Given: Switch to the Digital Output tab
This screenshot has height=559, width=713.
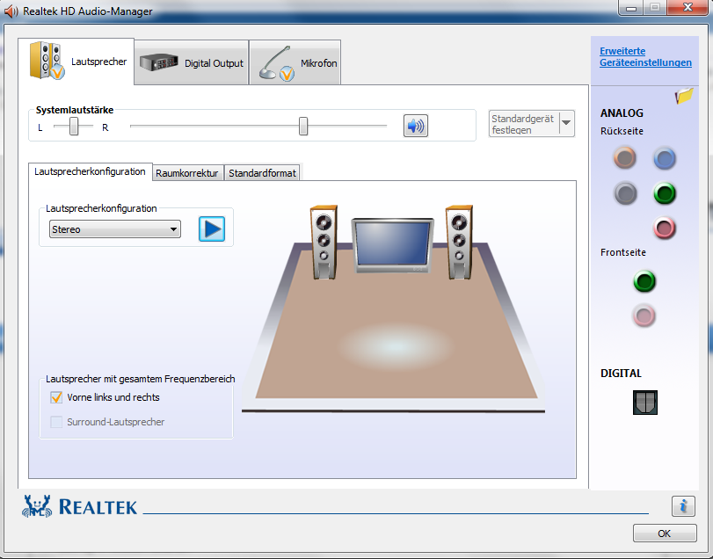Looking at the screenshot, I should click(192, 62).
